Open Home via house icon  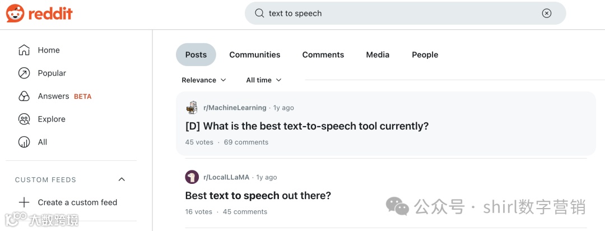click(x=24, y=50)
